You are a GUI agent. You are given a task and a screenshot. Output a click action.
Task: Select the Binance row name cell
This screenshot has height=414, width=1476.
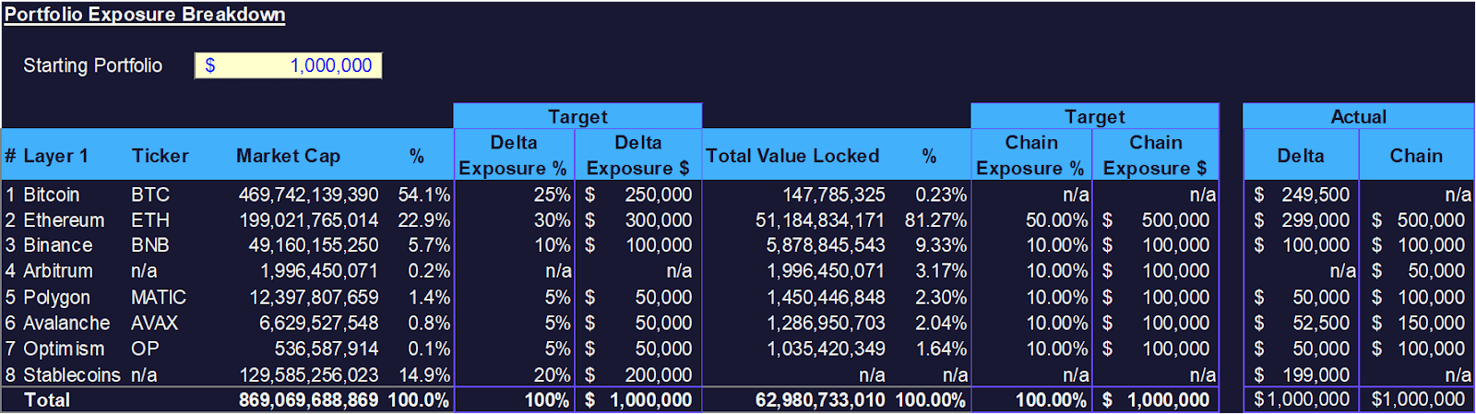pos(57,245)
